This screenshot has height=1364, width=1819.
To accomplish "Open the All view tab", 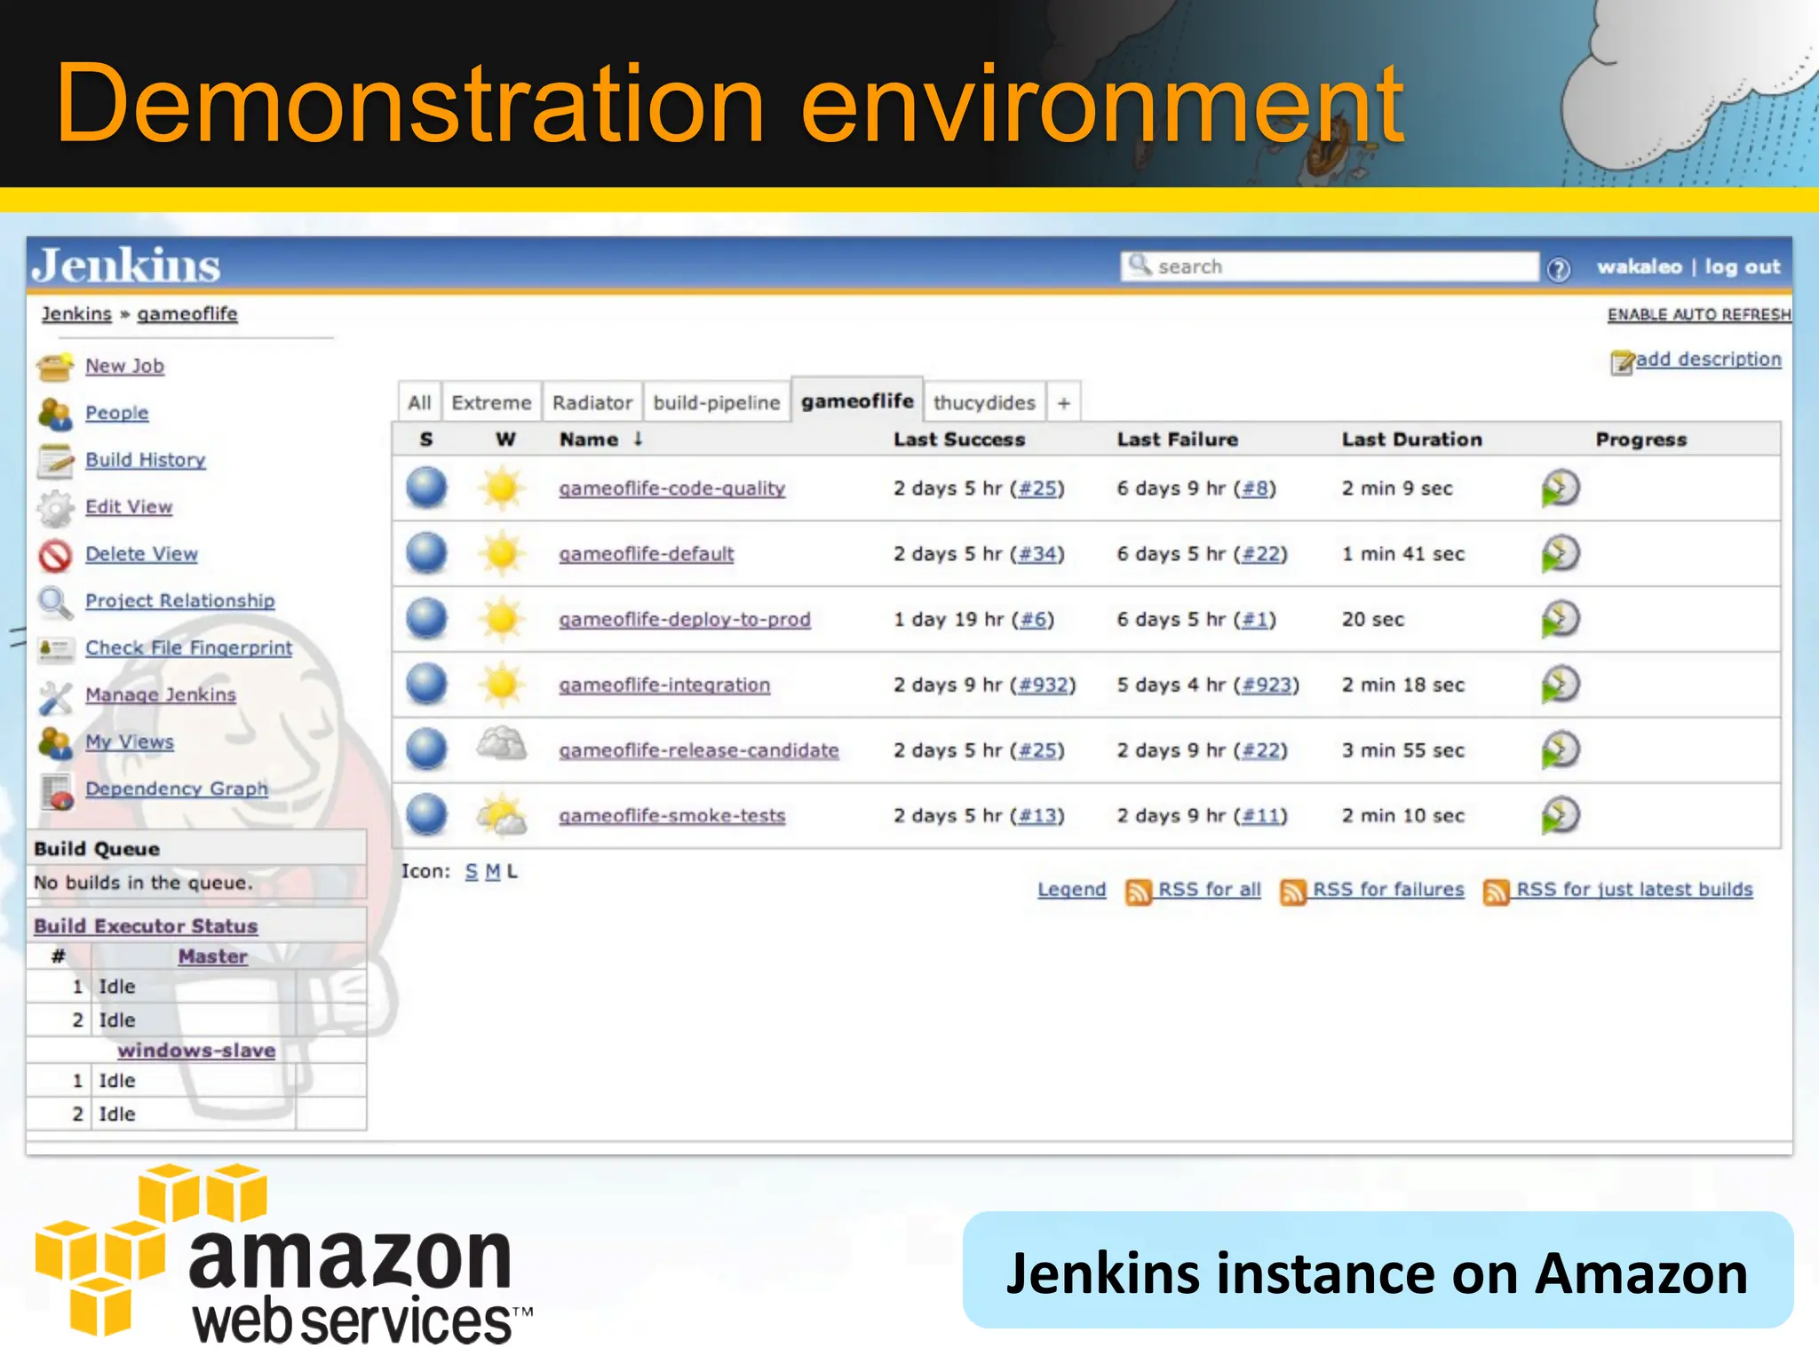I will point(419,403).
